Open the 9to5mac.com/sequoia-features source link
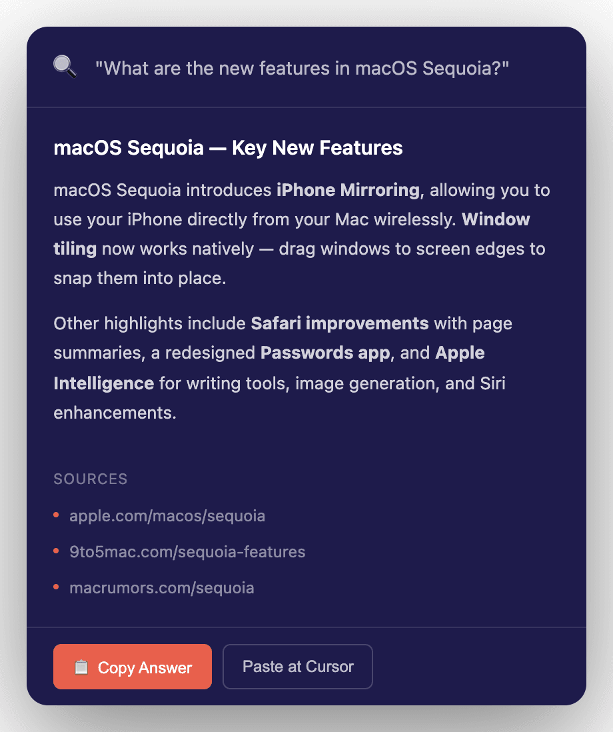Viewport: 613px width, 732px height. (x=187, y=552)
